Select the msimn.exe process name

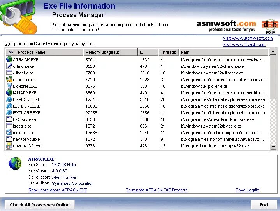tap(23, 133)
